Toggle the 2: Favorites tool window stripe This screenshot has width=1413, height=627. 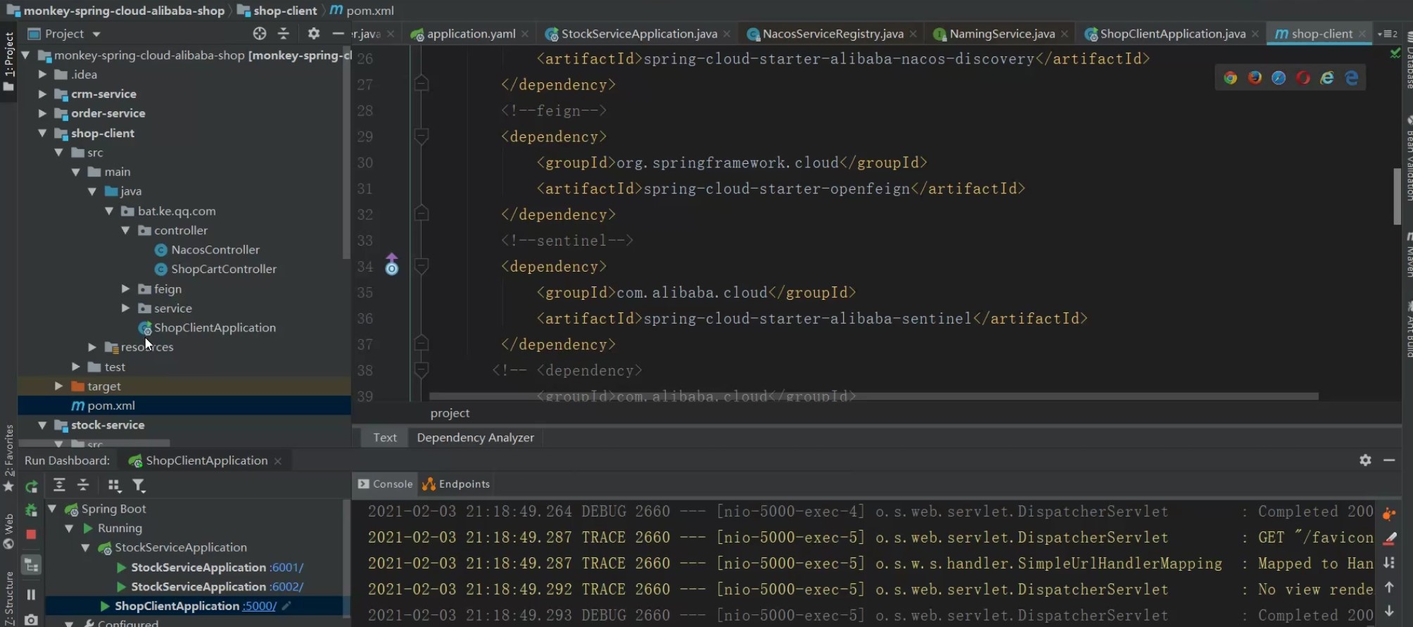tap(8, 458)
